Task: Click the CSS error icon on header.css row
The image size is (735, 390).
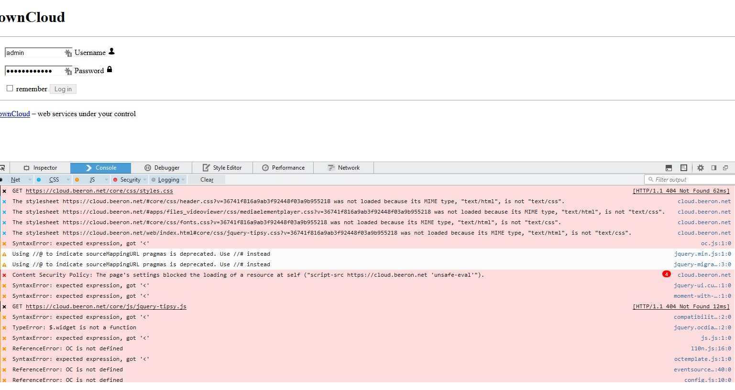Action: pos(4,202)
